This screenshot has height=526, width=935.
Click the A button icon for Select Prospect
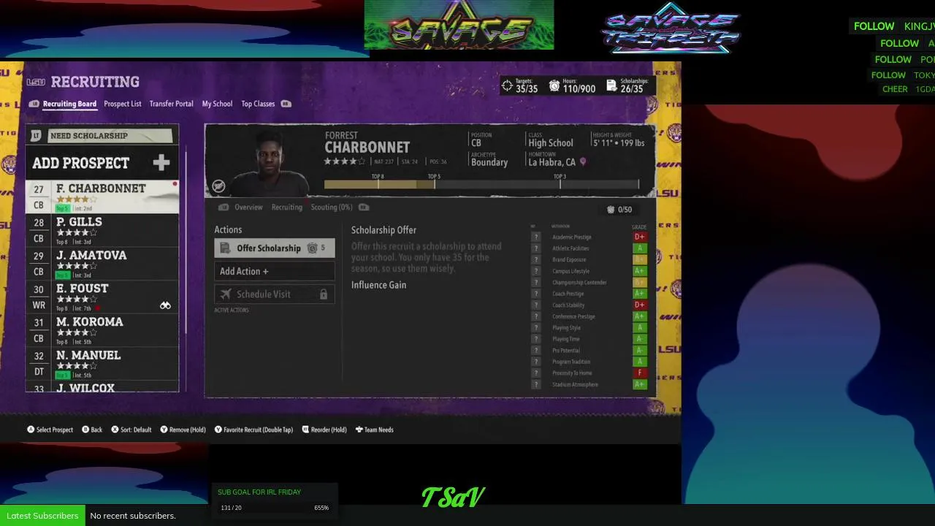click(x=31, y=430)
